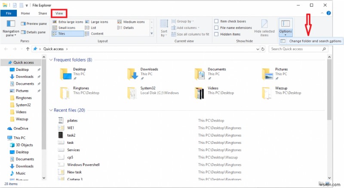Toggle the Details pane
344x188 pixels.
[33, 32]
